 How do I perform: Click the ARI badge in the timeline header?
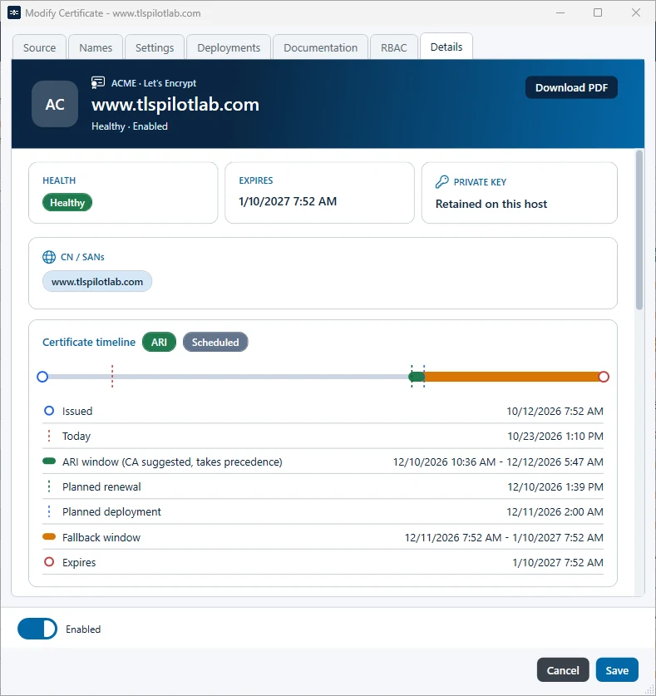159,343
